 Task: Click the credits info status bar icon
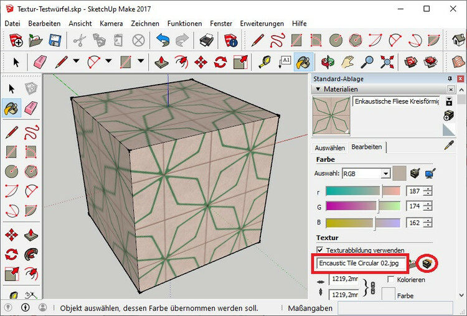pos(26,307)
